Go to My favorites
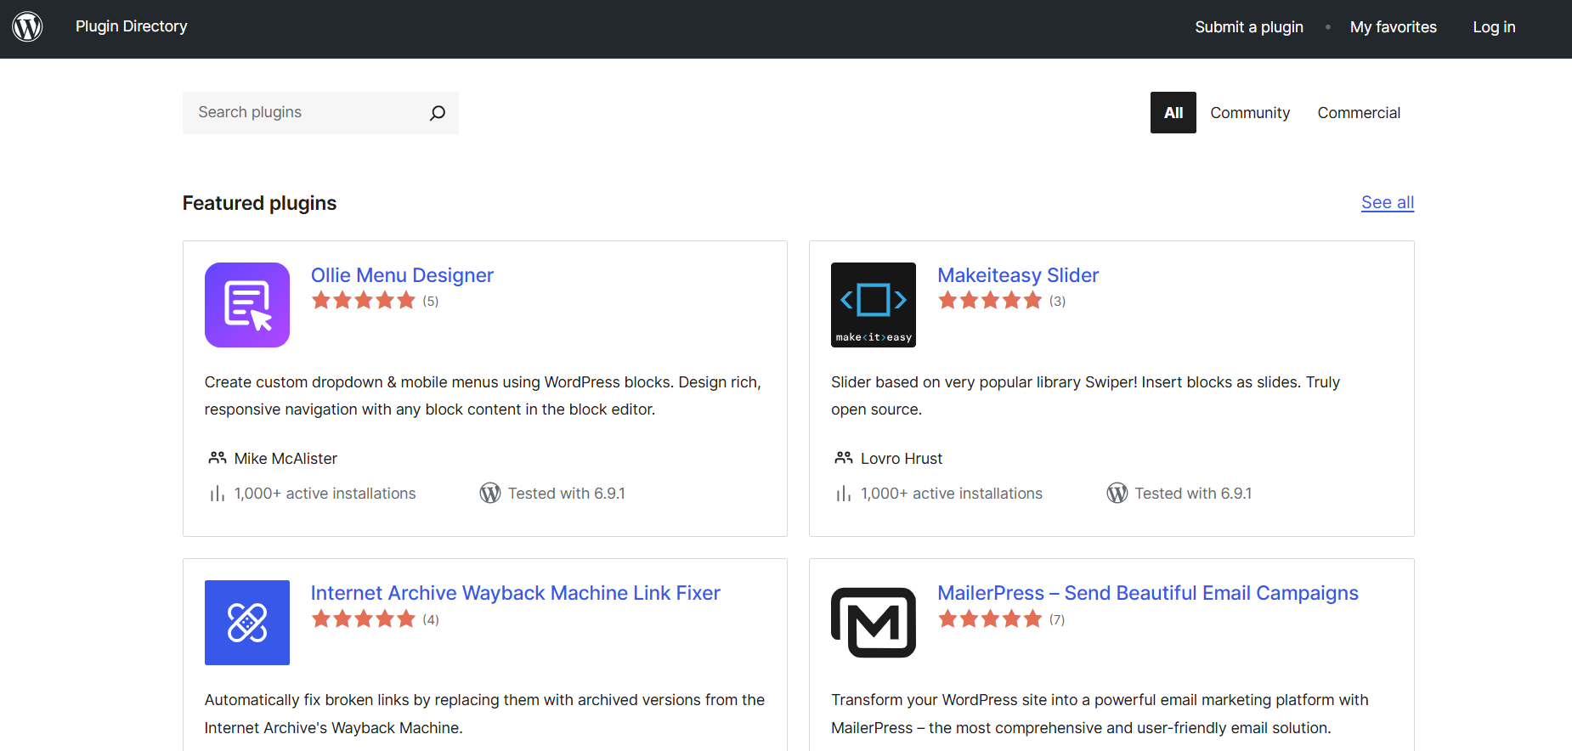The image size is (1572, 751). pyautogui.click(x=1393, y=27)
